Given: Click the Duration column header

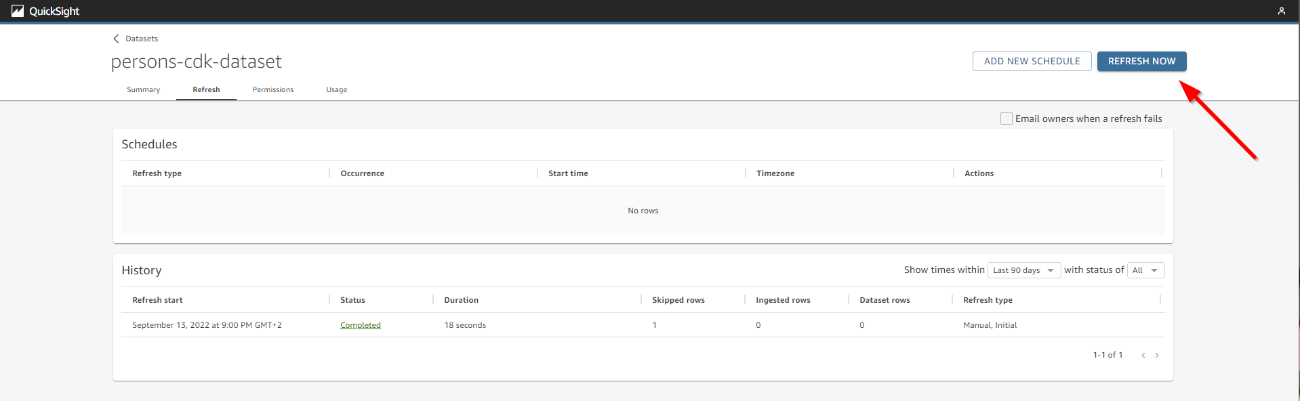Looking at the screenshot, I should pyautogui.click(x=462, y=300).
